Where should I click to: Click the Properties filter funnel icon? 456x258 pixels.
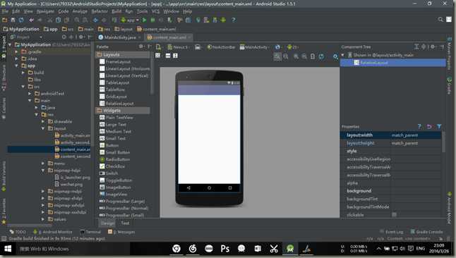click(439, 126)
